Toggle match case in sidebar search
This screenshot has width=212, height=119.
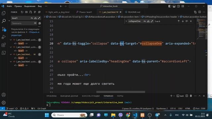pos(32,18)
